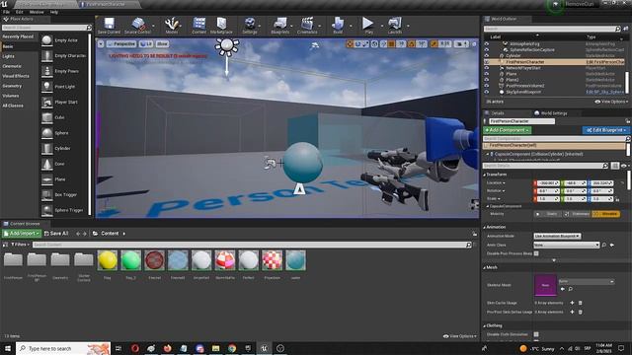Select the yellow material thumbnail
The width and height of the screenshot is (632, 355).
[108, 260]
